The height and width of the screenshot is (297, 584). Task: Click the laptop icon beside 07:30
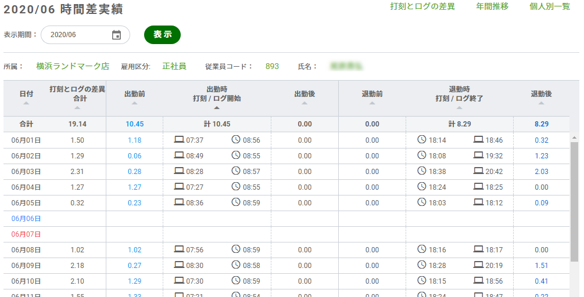tap(179, 281)
